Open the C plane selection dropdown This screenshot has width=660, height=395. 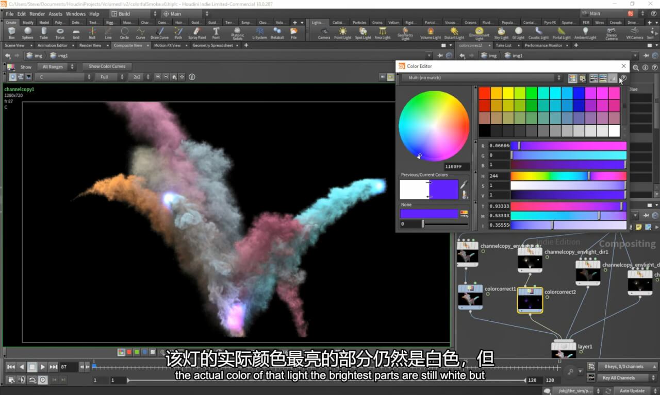[63, 77]
